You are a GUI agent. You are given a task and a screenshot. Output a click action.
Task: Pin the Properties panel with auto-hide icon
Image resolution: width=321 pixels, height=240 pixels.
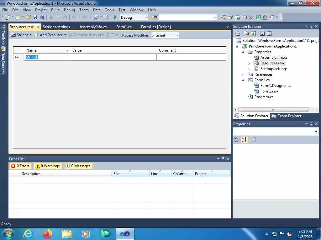[x=311, y=124]
